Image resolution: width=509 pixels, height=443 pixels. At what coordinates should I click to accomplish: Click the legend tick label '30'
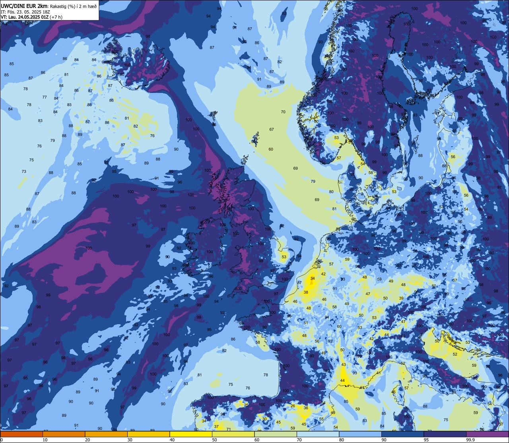(130, 440)
